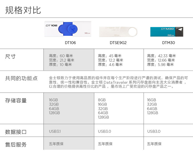Select the DTSE9G2 product name label

tap(118, 43)
